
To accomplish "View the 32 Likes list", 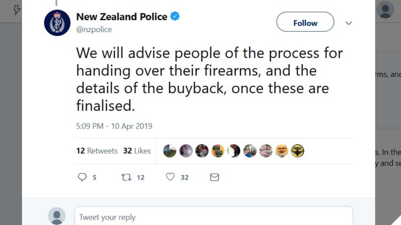I will 137,151.
